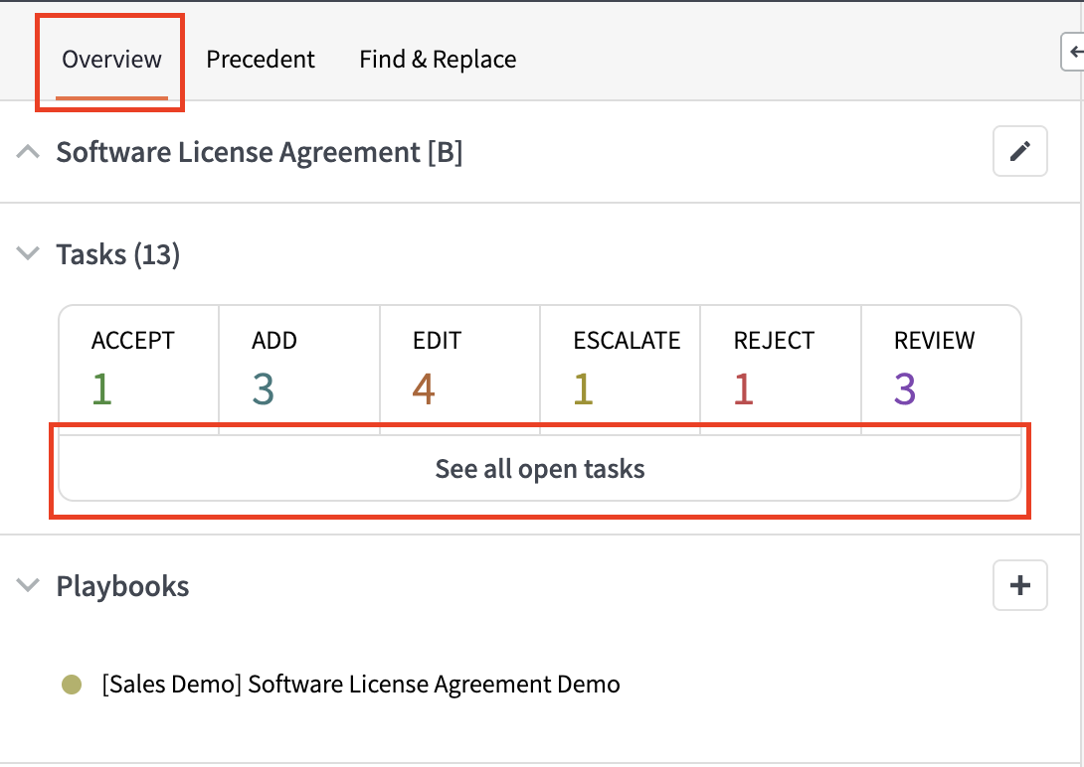Image resolution: width=1084 pixels, height=767 pixels.
Task: Select the EDIT task count card
Action: [x=459, y=370]
